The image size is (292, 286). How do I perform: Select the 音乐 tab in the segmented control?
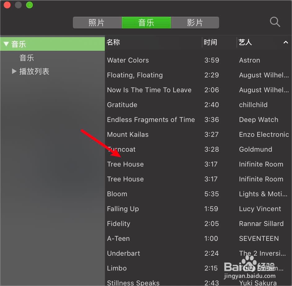coord(146,23)
